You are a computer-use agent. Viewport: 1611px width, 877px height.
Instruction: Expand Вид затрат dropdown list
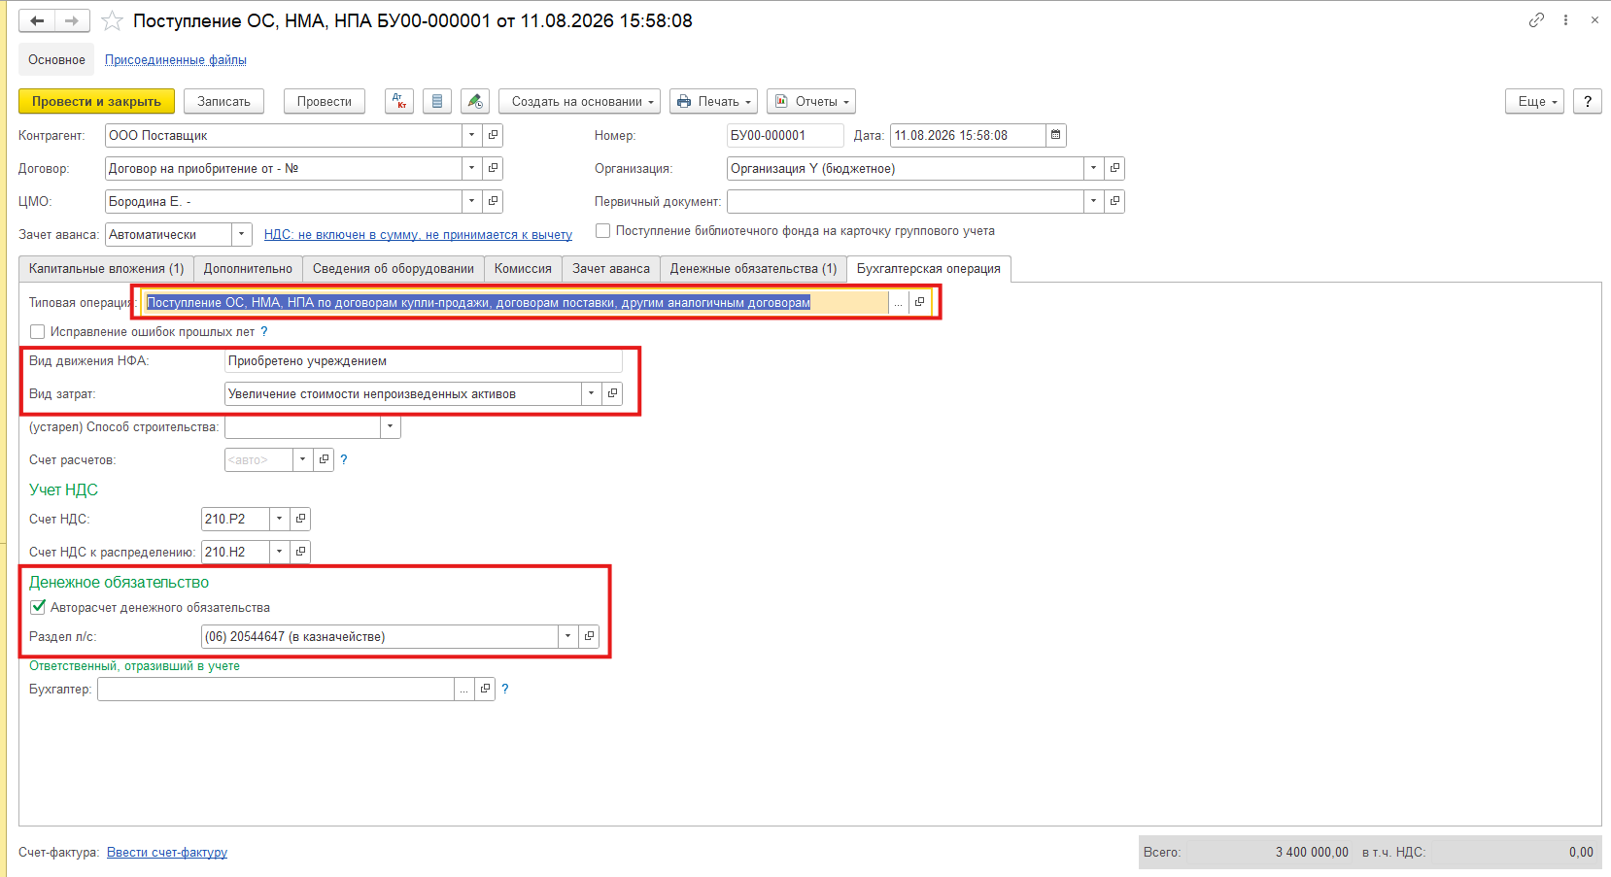point(591,393)
